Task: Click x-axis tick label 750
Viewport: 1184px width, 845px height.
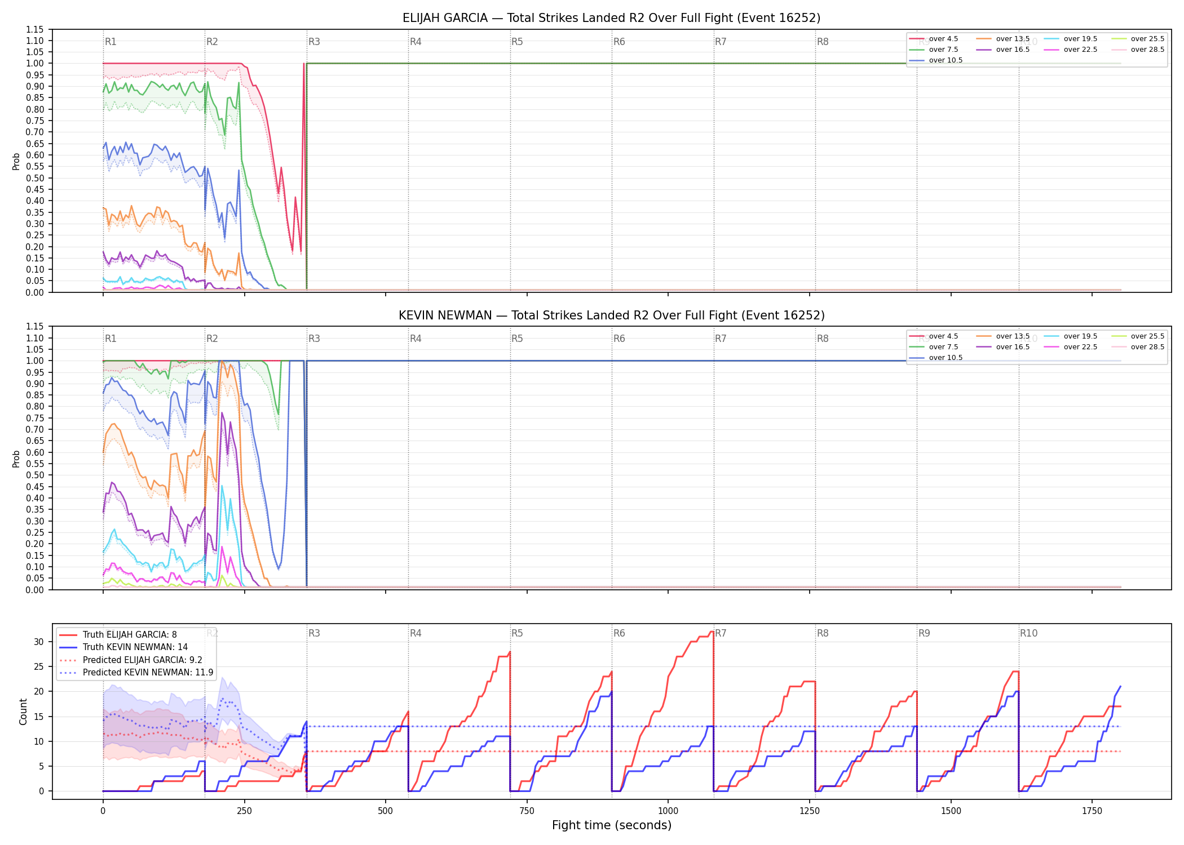Action: point(527,811)
